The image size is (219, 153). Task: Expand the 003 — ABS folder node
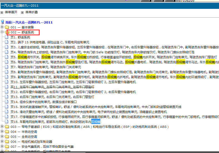pos(2,126)
